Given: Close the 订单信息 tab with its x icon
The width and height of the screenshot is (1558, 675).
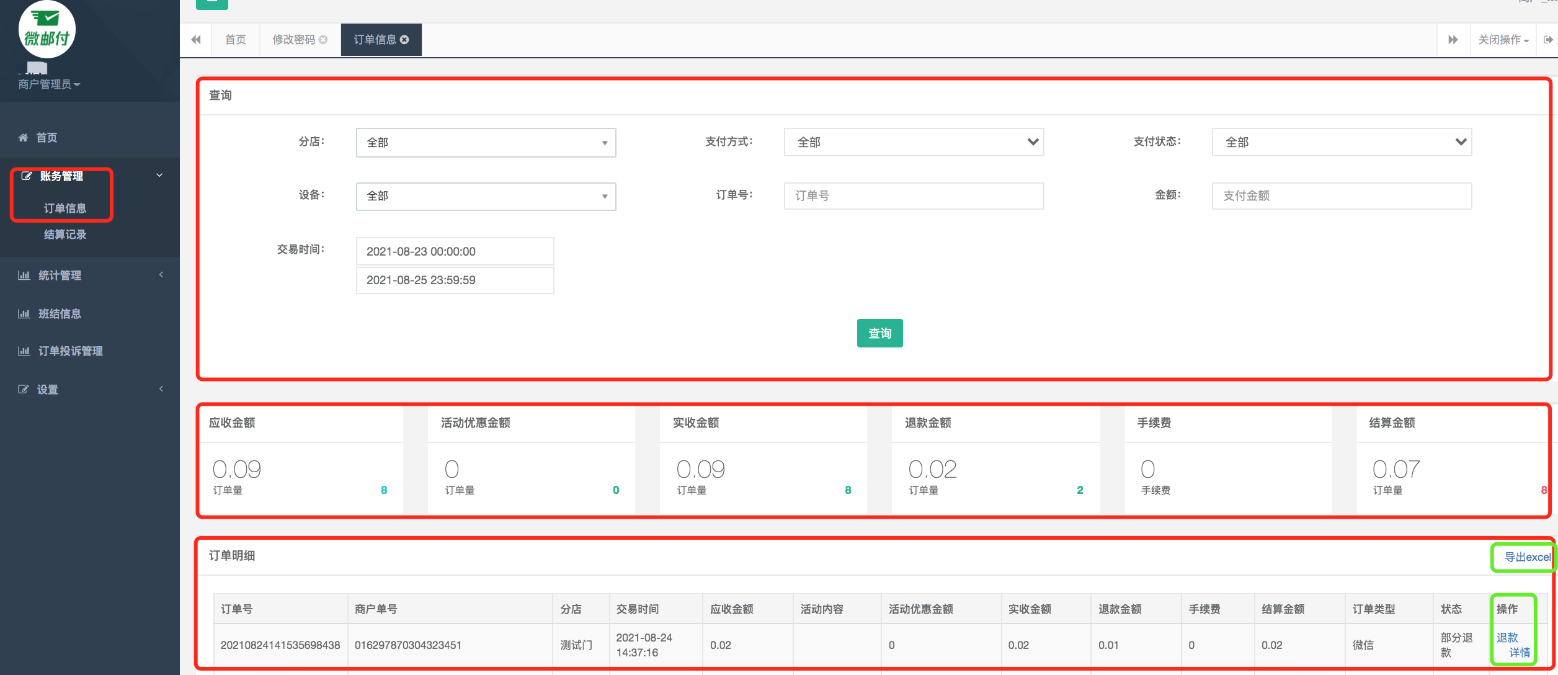Looking at the screenshot, I should point(405,40).
